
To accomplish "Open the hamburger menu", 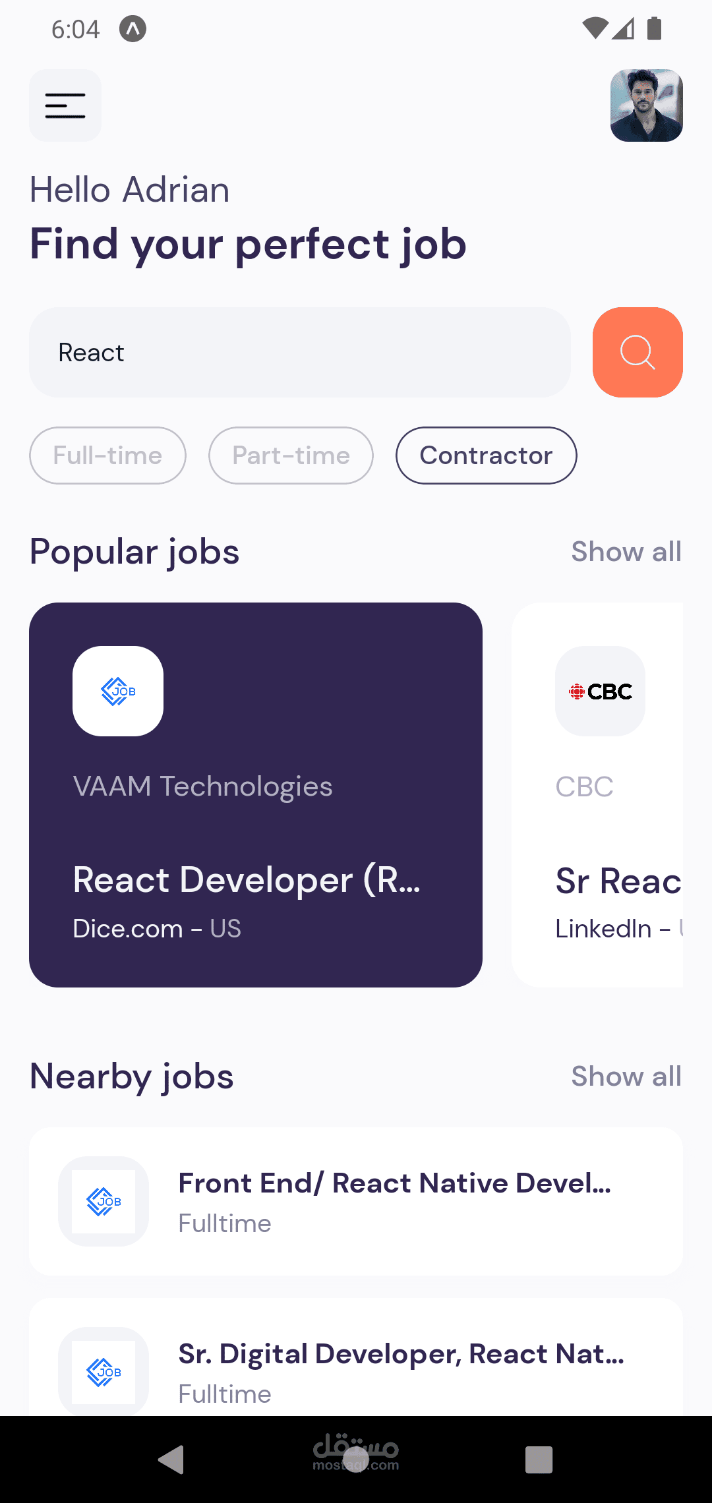I will (65, 105).
